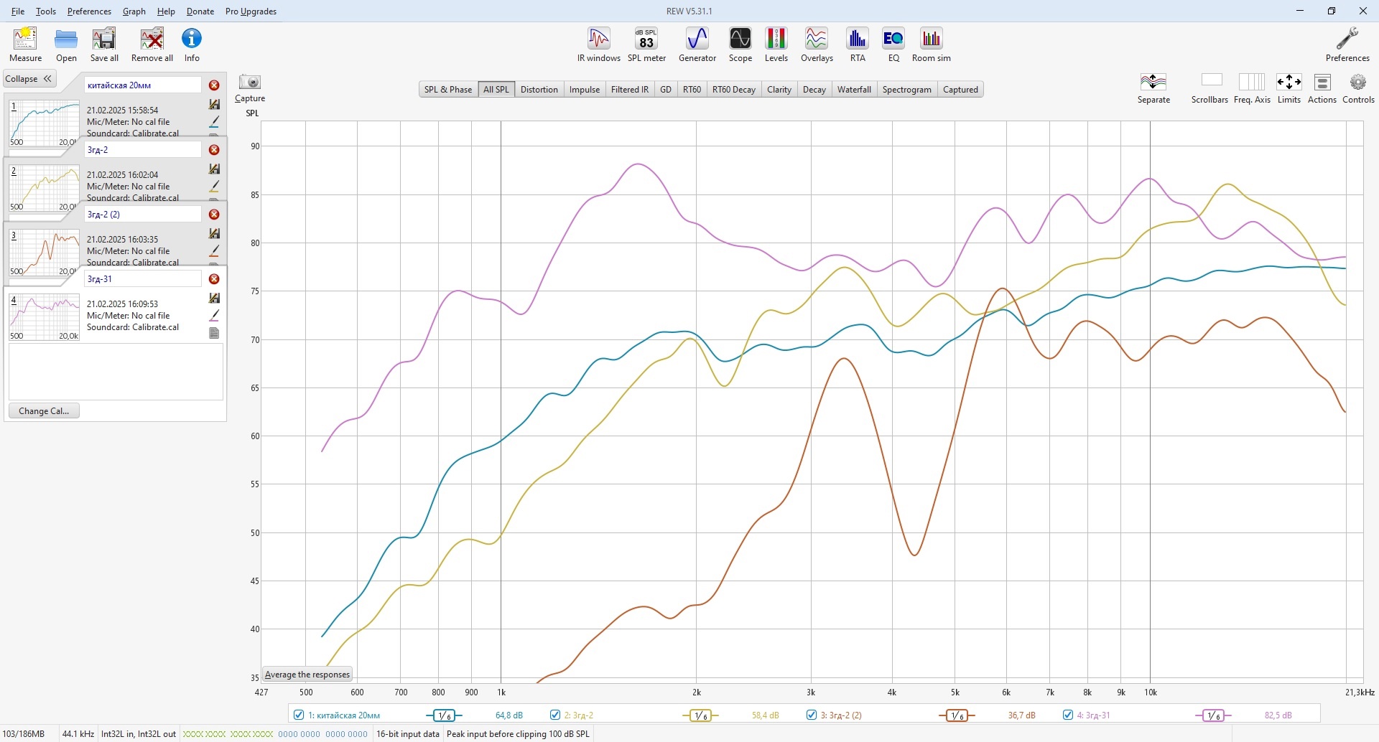Remove the китайская 20мм measurement with its red X

click(214, 85)
